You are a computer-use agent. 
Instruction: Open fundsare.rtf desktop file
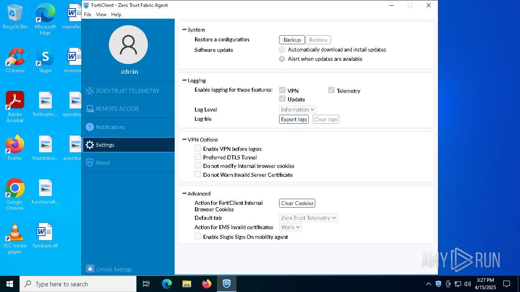45,236
